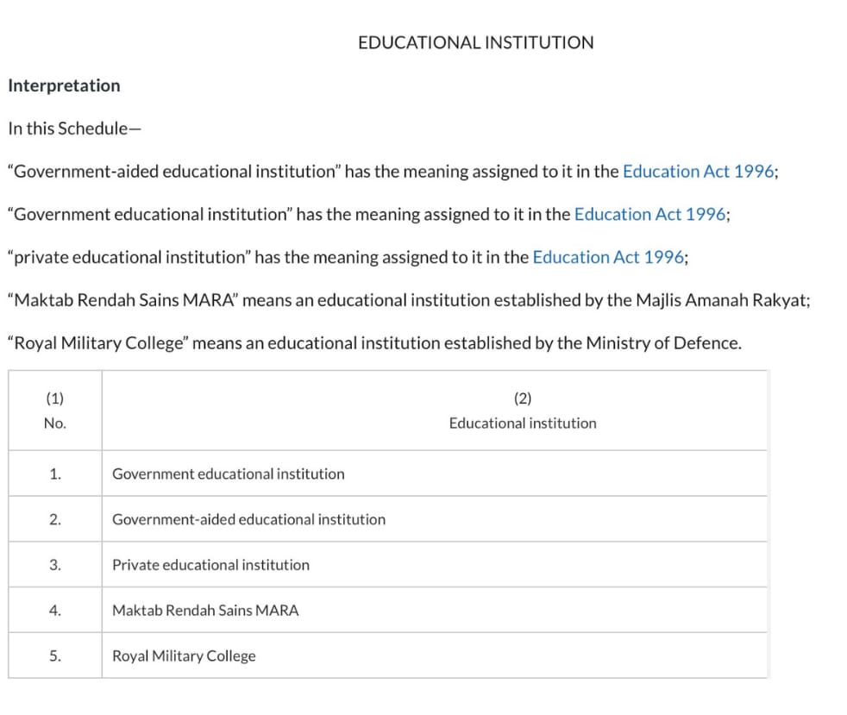Click the Maktab Rendah Sains MARA table cell

[435, 611]
